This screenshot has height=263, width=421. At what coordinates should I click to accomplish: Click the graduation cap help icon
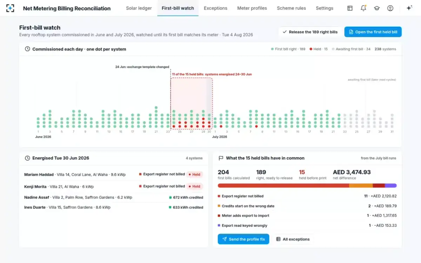tap(377, 8)
